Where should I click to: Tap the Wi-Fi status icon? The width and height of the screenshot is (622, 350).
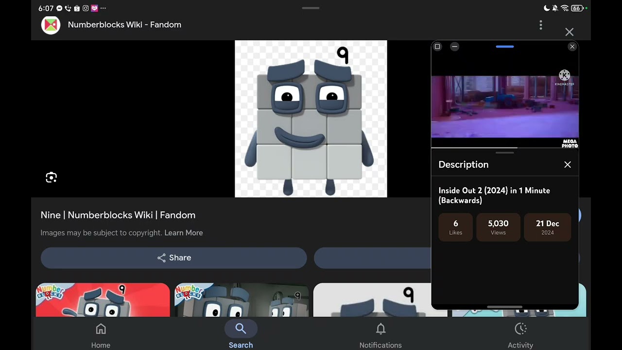(565, 8)
